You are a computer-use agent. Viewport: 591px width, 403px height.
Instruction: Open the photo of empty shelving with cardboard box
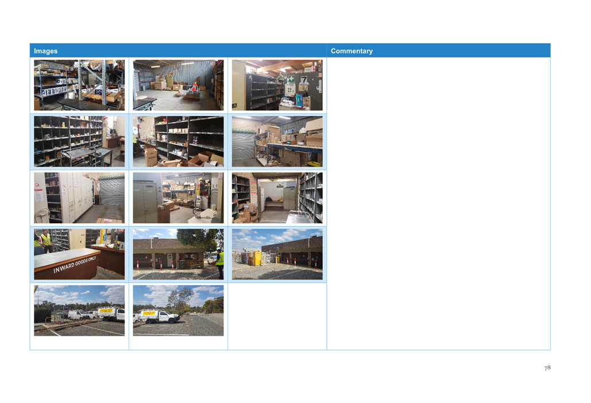[178, 141]
